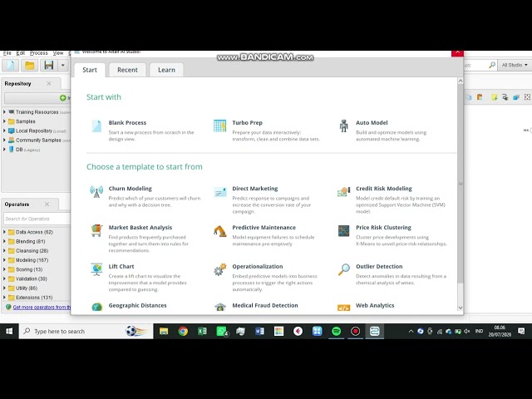The height and width of the screenshot is (399, 532).
Task: Click the Search for Operators field
Action: click(37, 219)
